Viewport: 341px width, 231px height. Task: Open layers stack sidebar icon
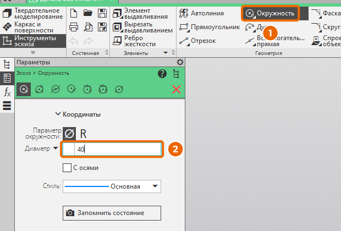[x=7, y=106]
